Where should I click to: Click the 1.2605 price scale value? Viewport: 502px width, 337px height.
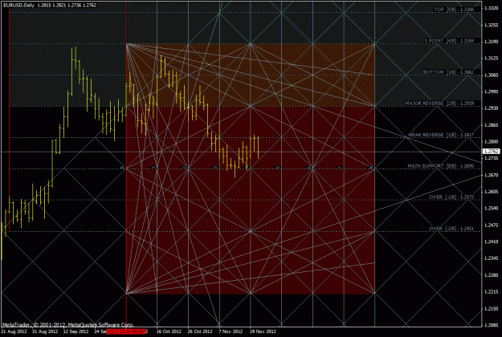coord(491,192)
